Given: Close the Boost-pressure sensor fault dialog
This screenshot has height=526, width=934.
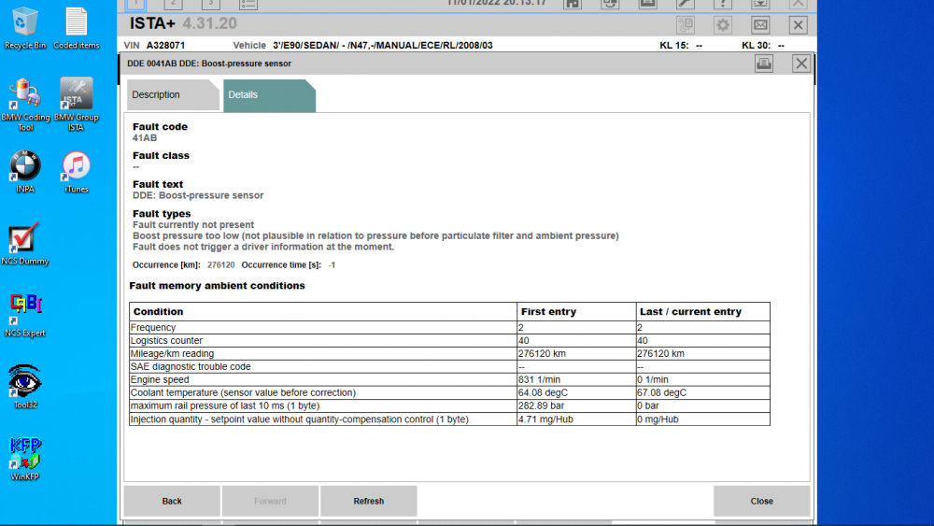Looking at the screenshot, I should 801,64.
